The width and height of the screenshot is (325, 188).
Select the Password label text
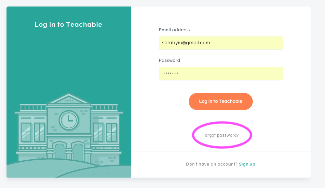point(169,60)
